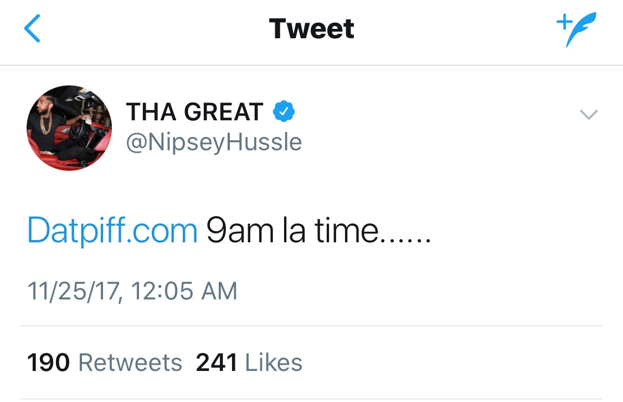Show the 190 Retweets list

(105, 363)
